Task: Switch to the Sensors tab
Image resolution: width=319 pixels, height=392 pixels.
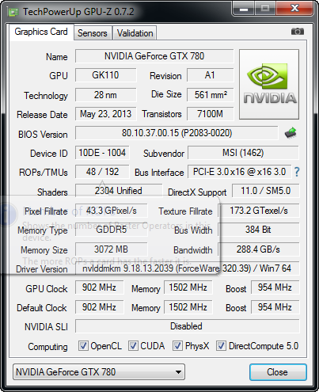Action: pyautogui.click(x=93, y=33)
